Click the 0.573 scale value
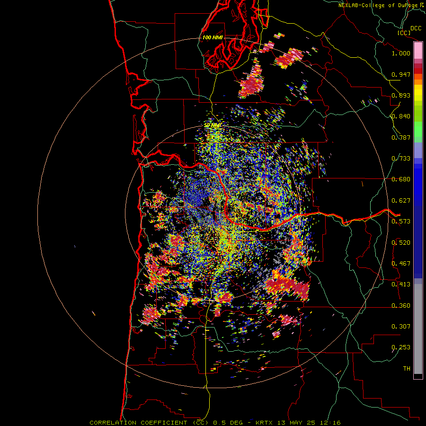 pos(401,222)
